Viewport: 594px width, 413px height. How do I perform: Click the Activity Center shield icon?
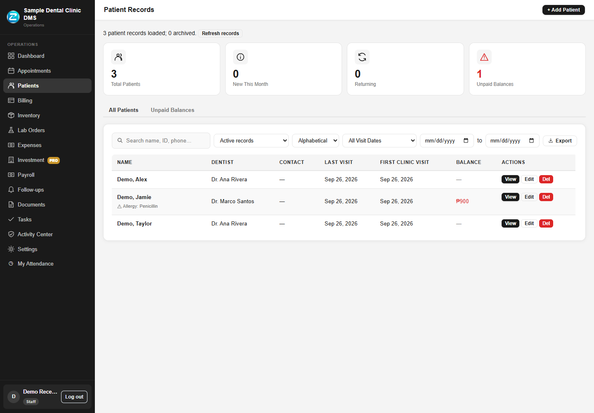(11, 234)
